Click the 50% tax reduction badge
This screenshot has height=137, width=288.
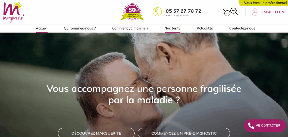pyautogui.click(x=132, y=12)
